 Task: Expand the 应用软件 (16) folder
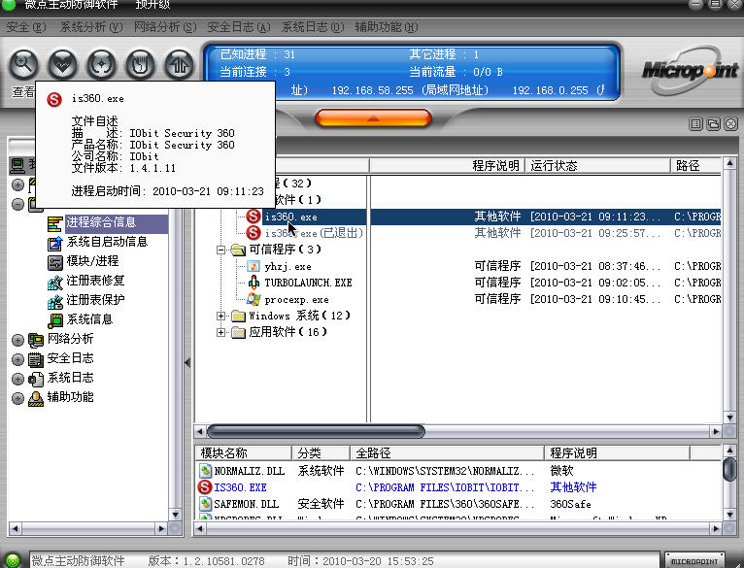click(x=220, y=332)
